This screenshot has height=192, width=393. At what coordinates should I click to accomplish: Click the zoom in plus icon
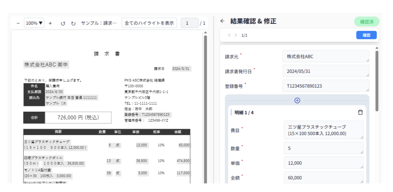[x=50, y=23]
